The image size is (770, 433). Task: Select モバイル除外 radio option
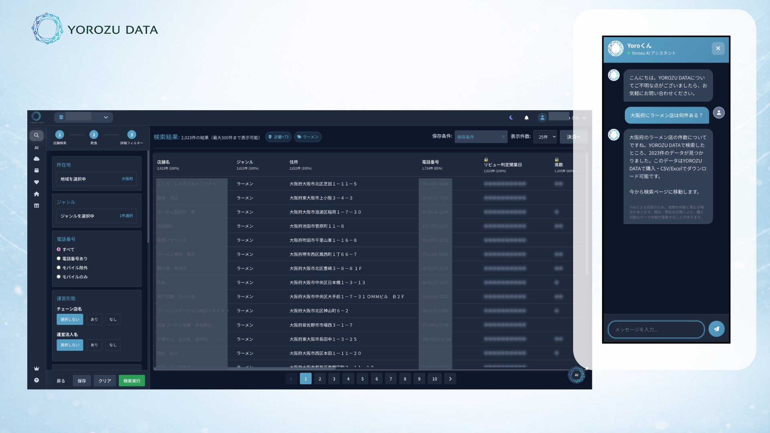[x=59, y=268]
